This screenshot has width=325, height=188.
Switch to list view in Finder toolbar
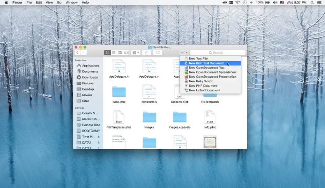tap(114, 52)
